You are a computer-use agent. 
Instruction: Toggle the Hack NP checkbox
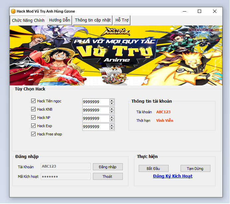pyautogui.click(x=33, y=117)
